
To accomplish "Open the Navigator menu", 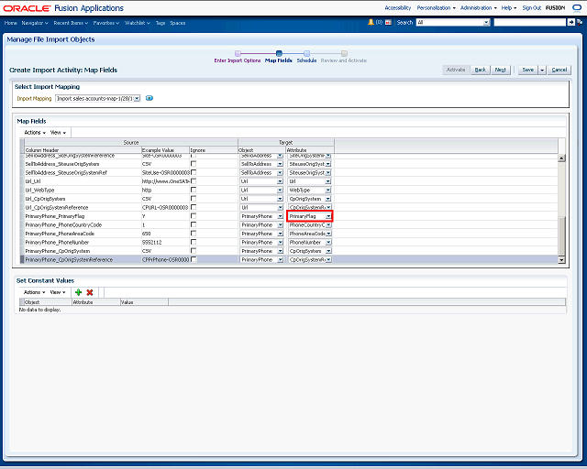I will [35, 22].
